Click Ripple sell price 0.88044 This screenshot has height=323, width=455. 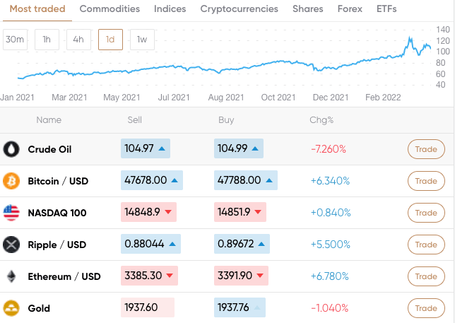point(150,244)
